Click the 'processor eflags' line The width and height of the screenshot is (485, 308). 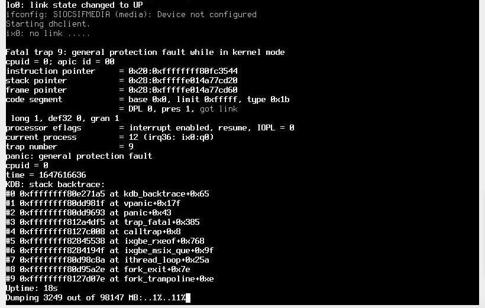[x=150, y=127]
